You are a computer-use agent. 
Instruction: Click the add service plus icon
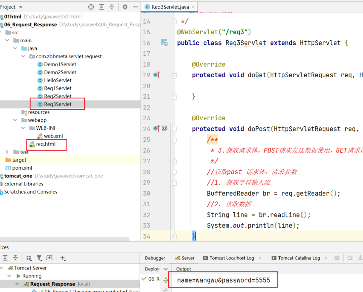(63, 258)
